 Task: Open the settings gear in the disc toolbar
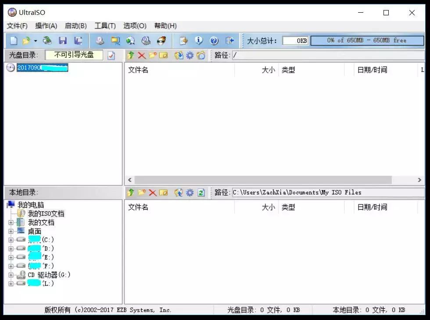[189, 56]
